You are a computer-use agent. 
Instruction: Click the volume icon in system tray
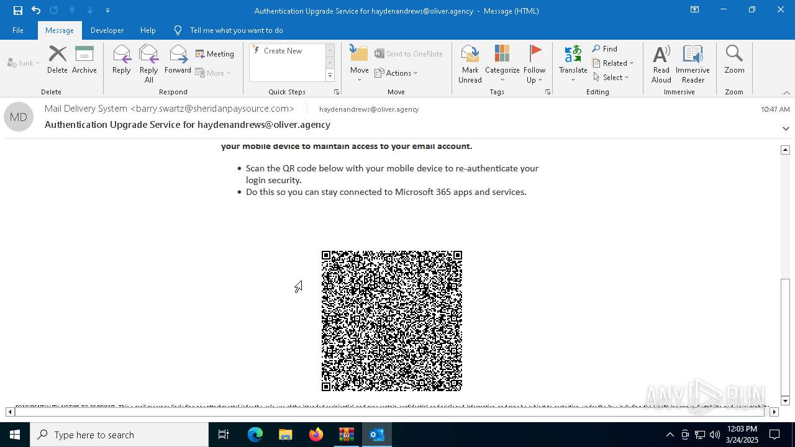(x=714, y=435)
